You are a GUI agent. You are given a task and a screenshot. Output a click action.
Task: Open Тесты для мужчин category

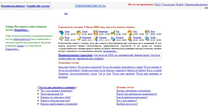pyautogui.click(x=123, y=74)
